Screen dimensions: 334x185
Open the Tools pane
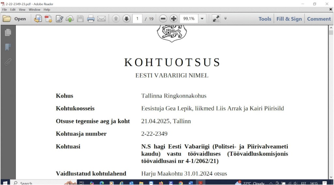pos(265,19)
